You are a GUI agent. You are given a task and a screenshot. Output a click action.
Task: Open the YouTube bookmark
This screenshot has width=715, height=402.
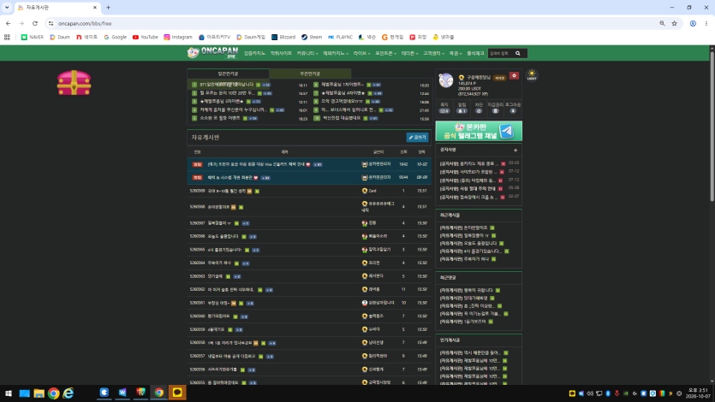[145, 38]
